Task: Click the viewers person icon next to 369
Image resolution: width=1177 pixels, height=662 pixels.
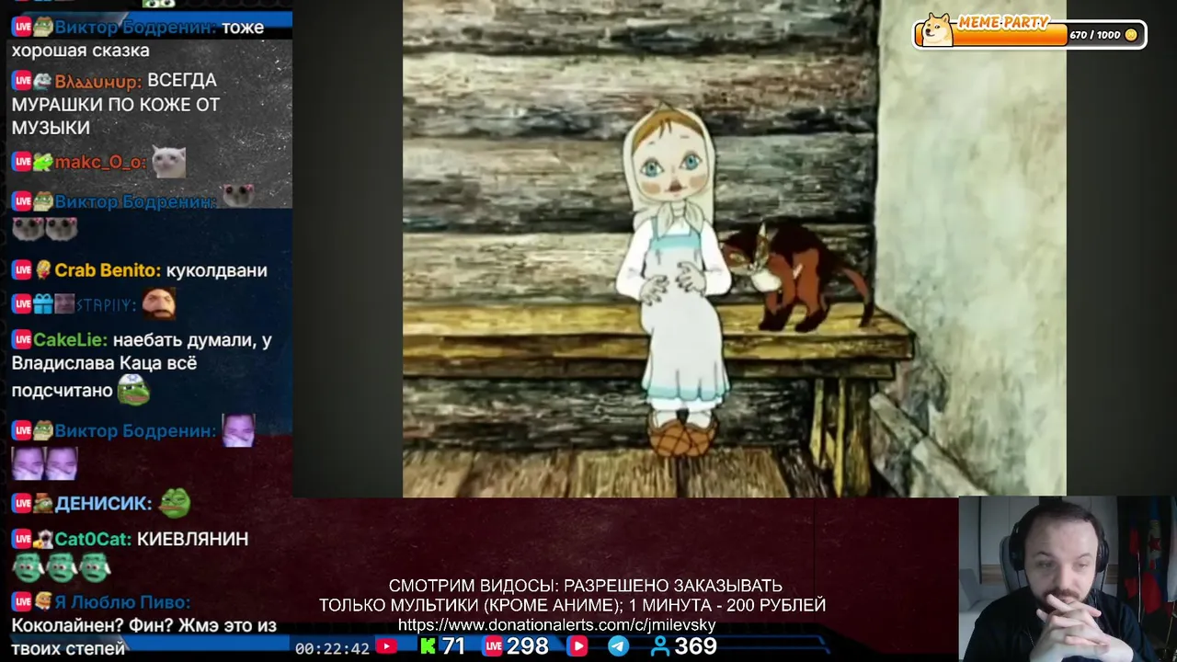Action: tap(660, 646)
